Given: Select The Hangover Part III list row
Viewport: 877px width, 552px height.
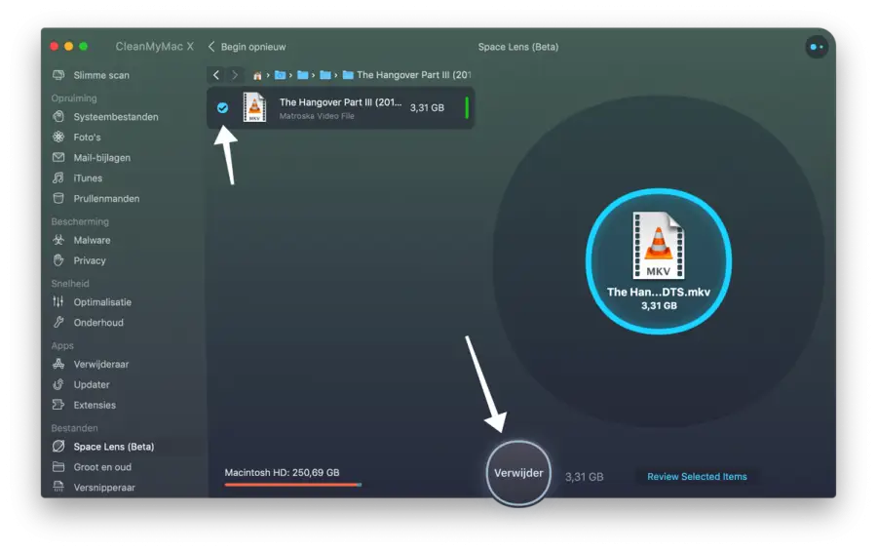Looking at the screenshot, I should pyautogui.click(x=341, y=107).
